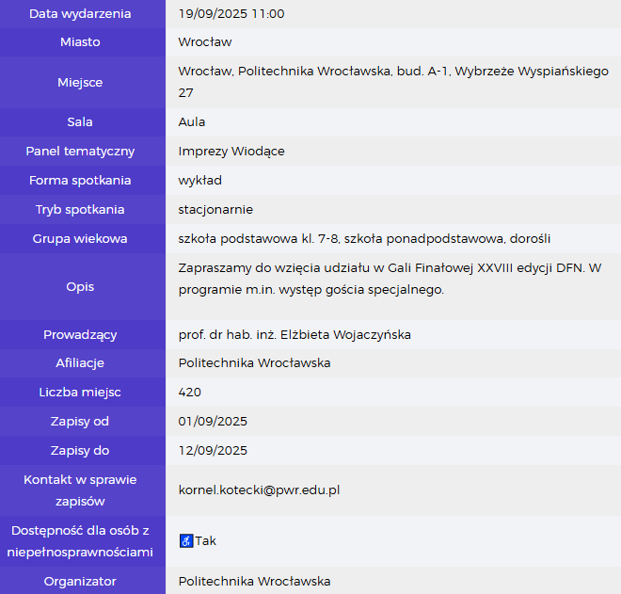Click the 'Miasto' header cell
Screen dimensions: 621x594
coord(83,42)
